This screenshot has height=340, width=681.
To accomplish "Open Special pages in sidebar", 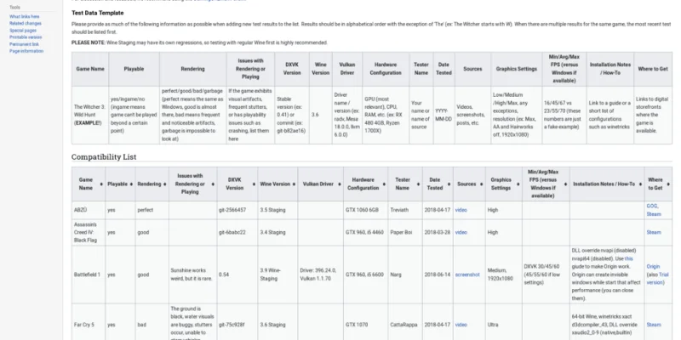I will click(23, 31).
